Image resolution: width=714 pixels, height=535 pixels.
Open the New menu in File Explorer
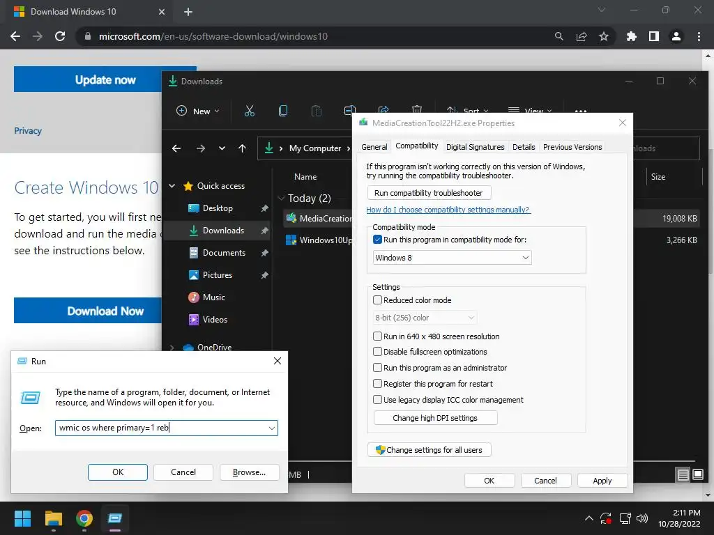(198, 111)
